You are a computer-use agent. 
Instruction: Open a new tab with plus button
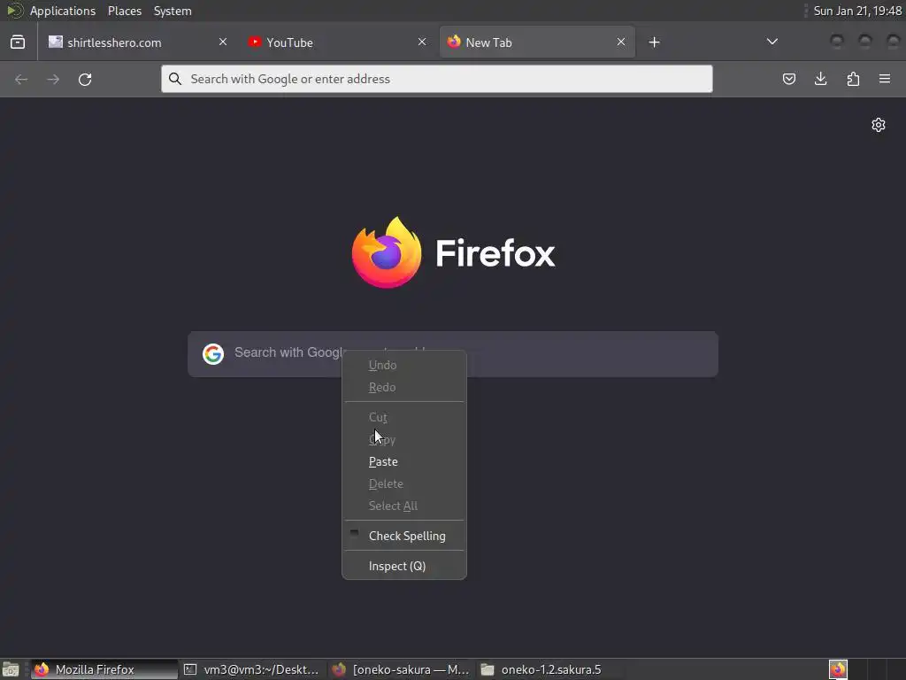(x=654, y=42)
